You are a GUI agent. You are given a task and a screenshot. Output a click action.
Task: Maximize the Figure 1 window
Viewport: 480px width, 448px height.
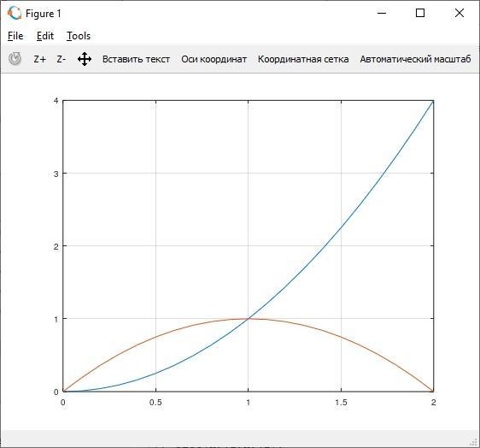pyautogui.click(x=420, y=13)
